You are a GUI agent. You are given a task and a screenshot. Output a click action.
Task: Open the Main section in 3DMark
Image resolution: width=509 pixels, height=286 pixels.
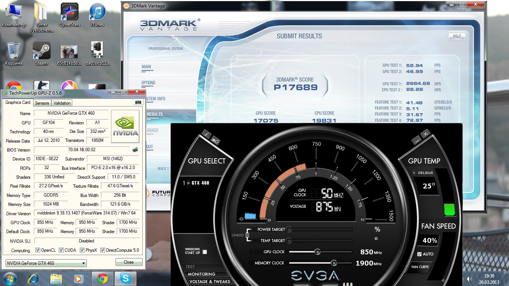point(146,67)
